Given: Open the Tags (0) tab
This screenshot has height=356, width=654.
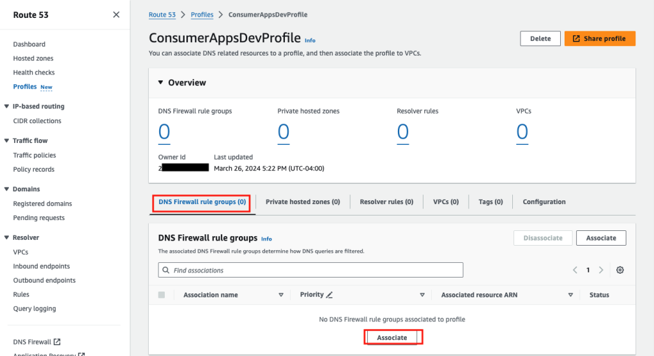Looking at the screenshot, I should coord(490,202).
